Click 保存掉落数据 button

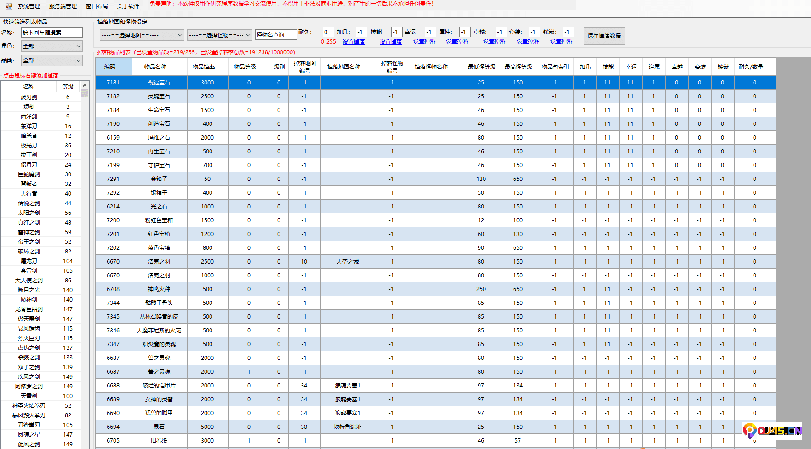click(x=604, y=36)
